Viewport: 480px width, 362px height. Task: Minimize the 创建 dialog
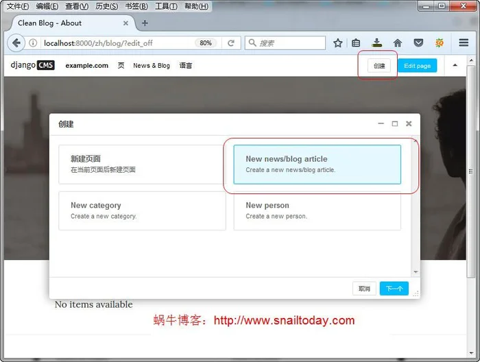[x=381, y=123]
